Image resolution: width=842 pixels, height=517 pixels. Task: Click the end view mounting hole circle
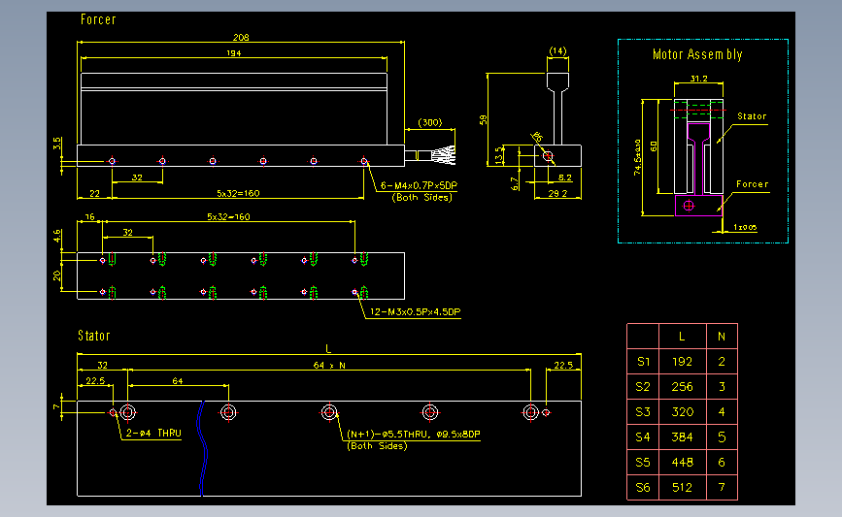(x=548, y=156)
